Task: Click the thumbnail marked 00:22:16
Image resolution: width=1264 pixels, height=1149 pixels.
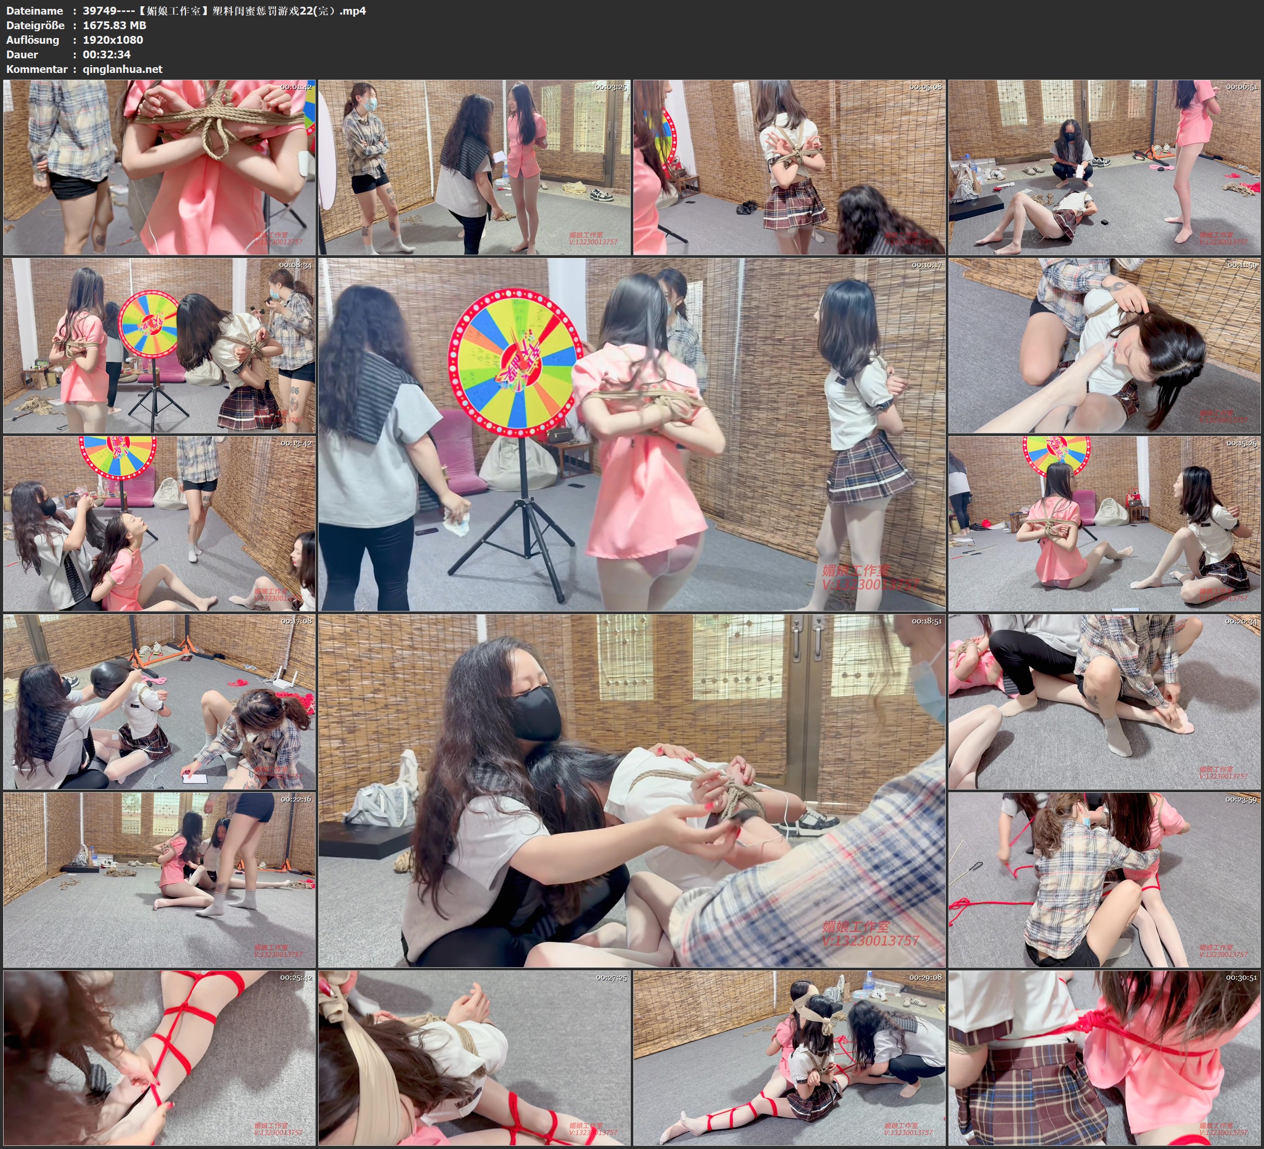Action: [159, 880]
